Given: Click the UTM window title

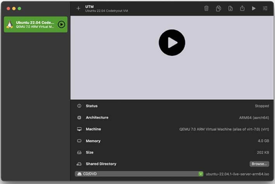Looking at the screenshot, I should tap(90, 7).
